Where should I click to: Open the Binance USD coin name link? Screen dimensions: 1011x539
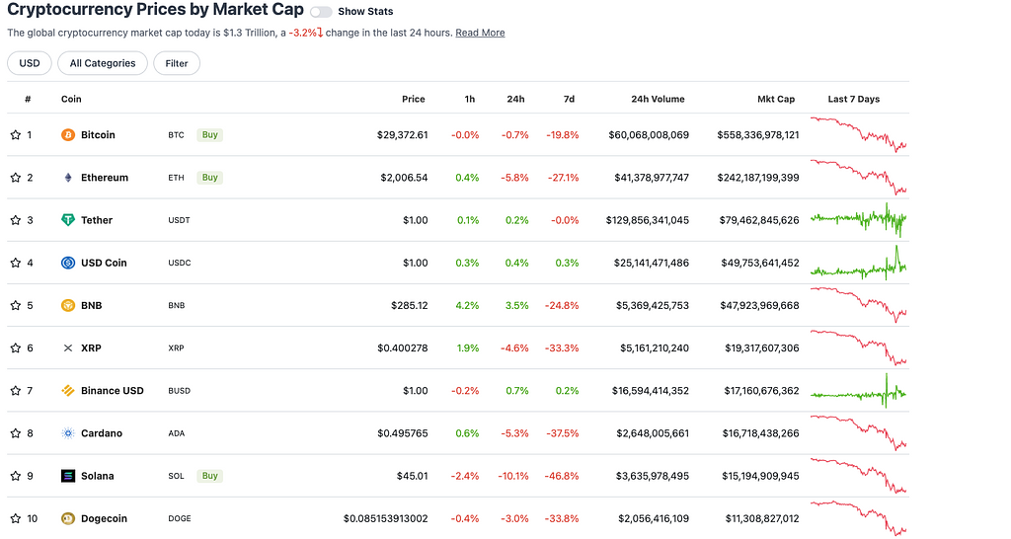pos(112,391)
